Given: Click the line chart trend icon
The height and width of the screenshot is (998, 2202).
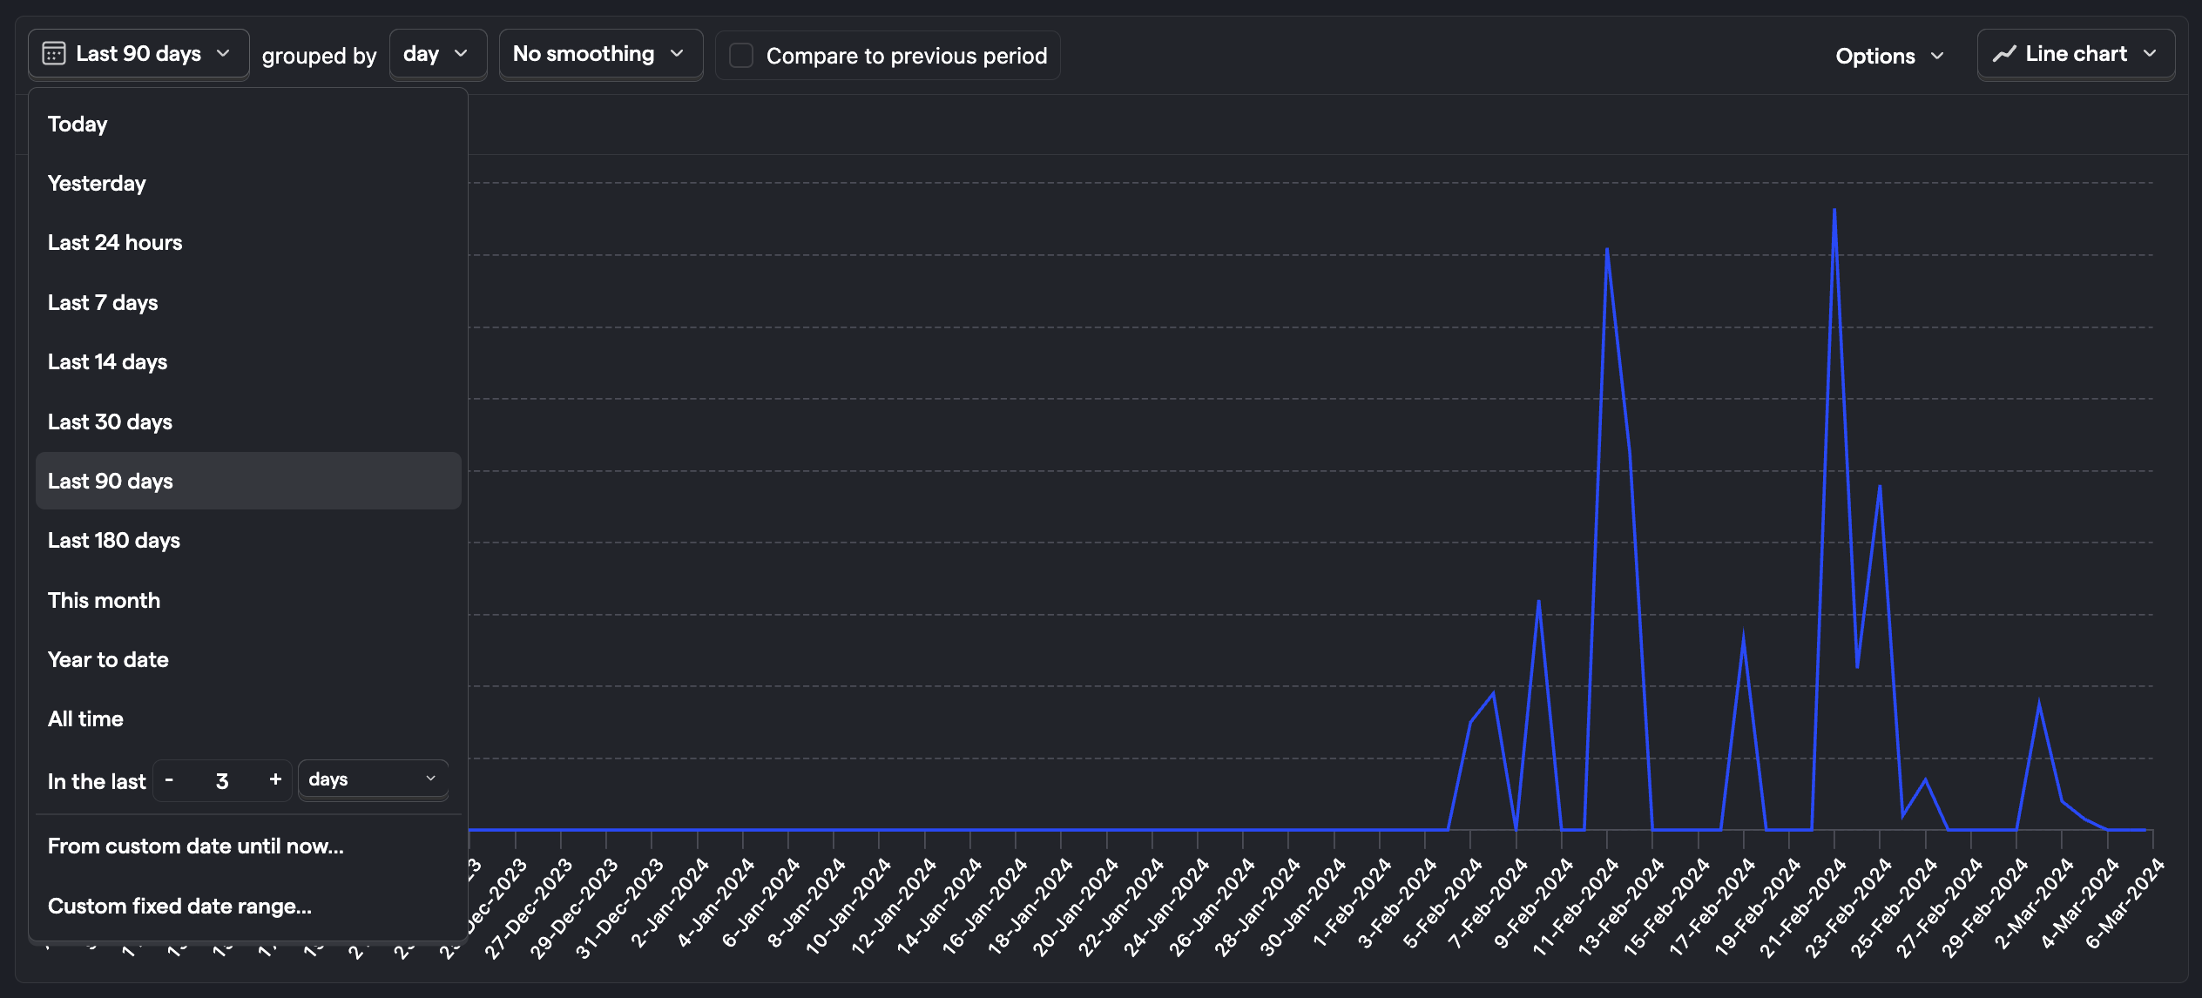Looking at the screenshot, I should (2004, 54).
